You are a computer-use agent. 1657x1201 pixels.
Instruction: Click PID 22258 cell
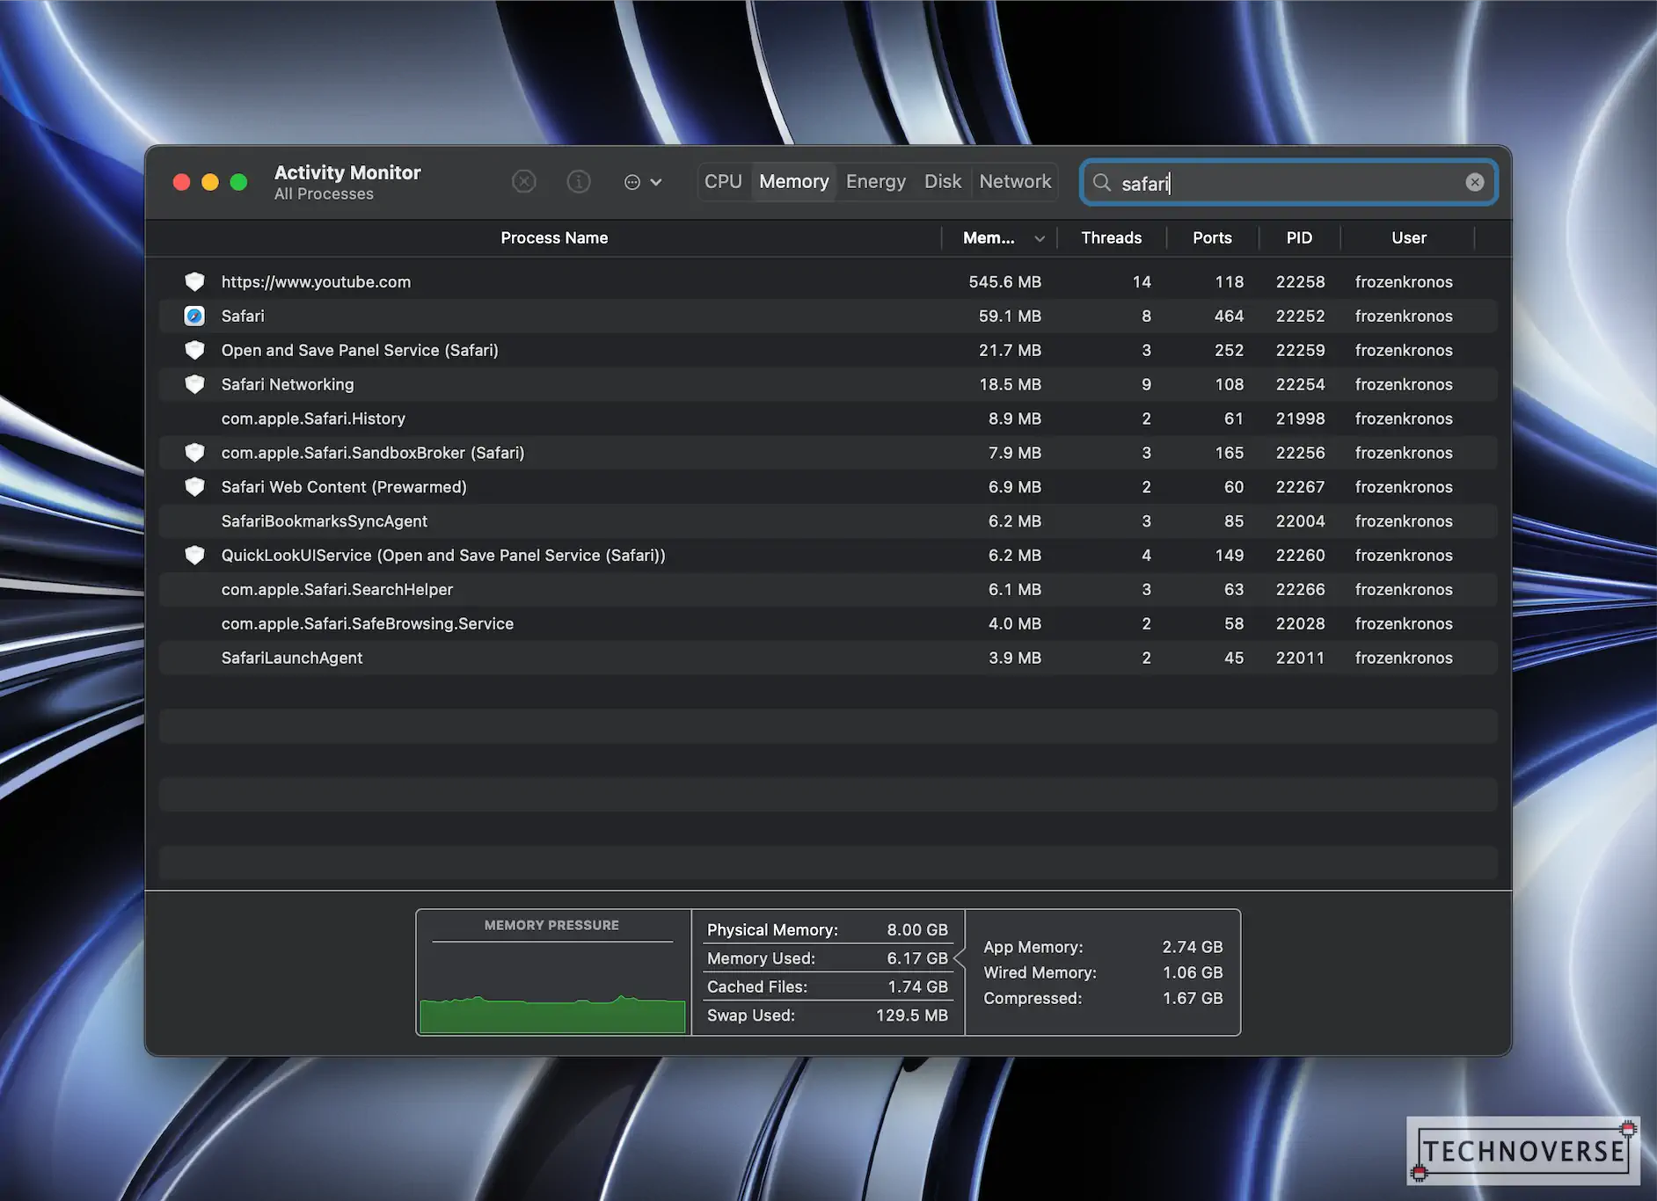coord(1300,281)
